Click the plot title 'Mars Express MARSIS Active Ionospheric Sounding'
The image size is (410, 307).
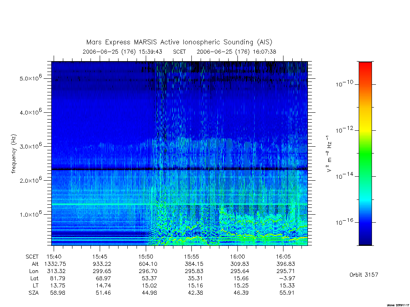170,42
